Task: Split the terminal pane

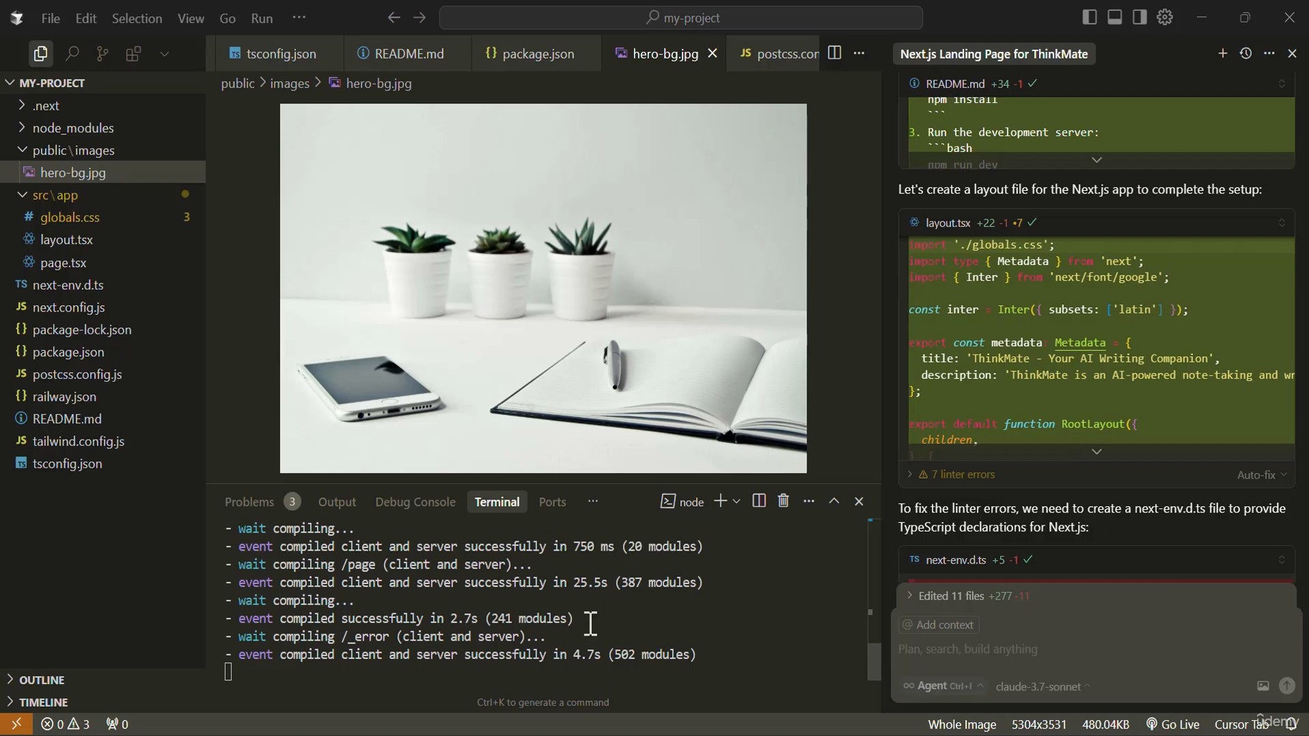Action: (x=759, y=502)
